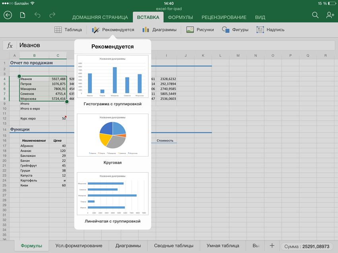Open the Усл.форматирование sheet tab
This screenshot has height=253, width=338.
(x=79, y=246)
